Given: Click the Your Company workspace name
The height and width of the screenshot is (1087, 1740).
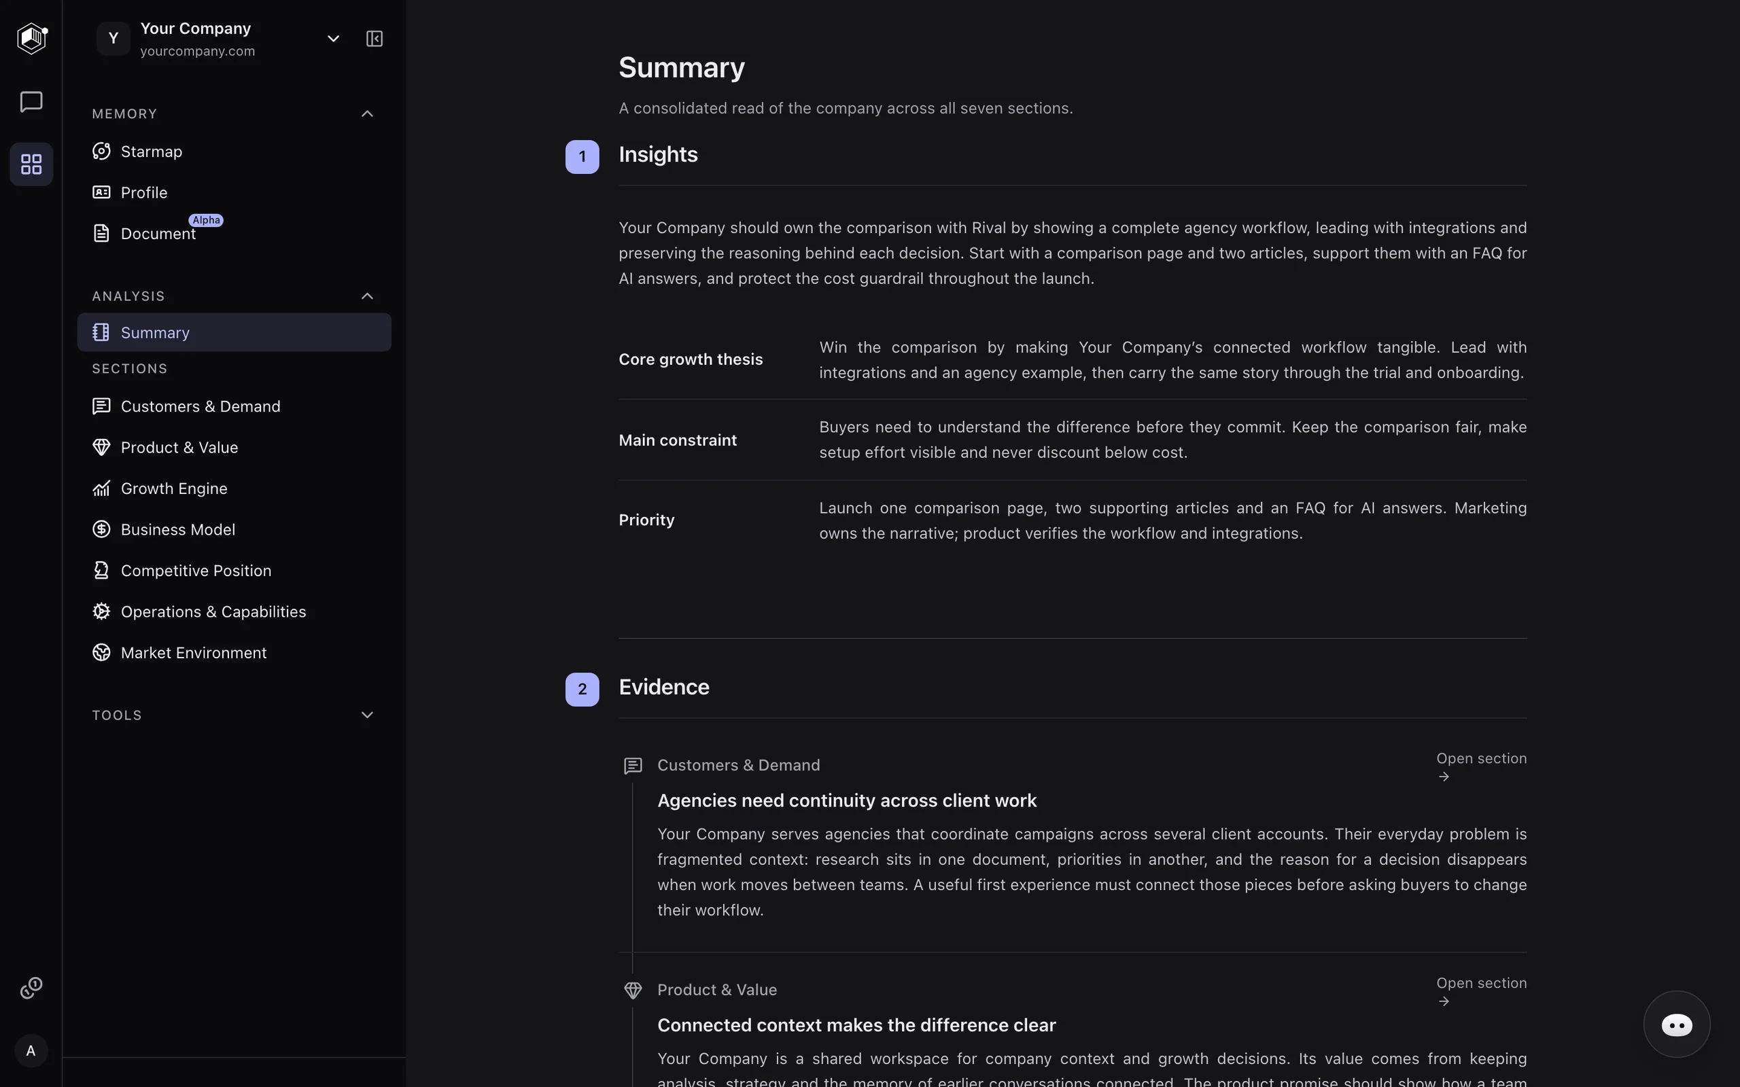Looking at the screenshot, I should 196,28.
